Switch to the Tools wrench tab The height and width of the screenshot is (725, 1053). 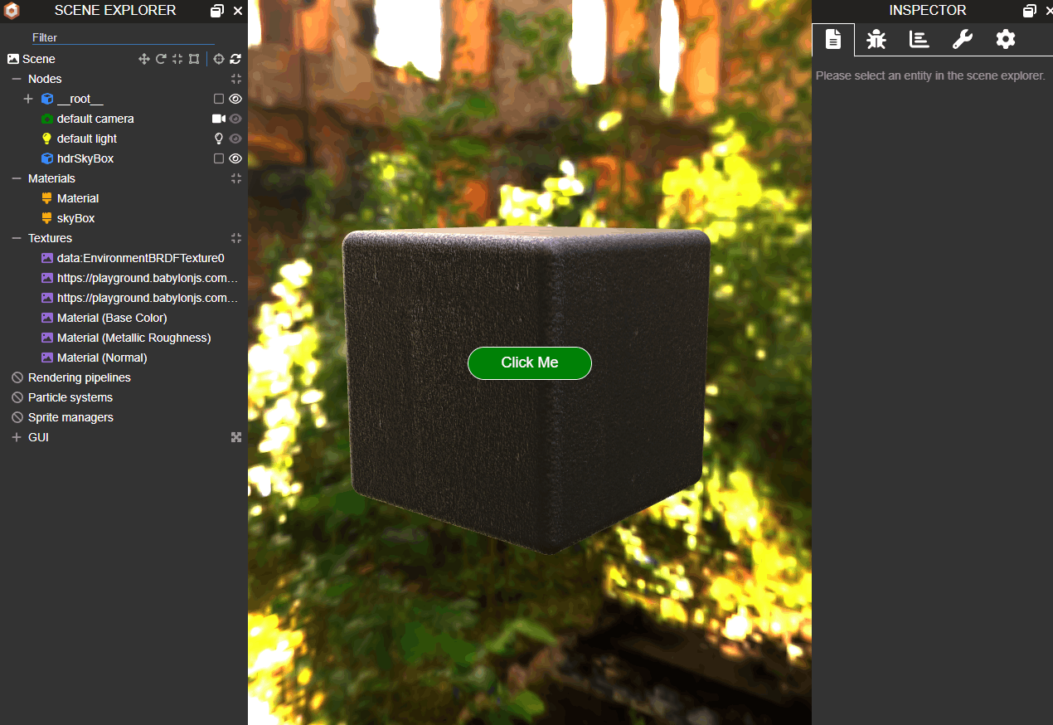[x=963, y=39]
